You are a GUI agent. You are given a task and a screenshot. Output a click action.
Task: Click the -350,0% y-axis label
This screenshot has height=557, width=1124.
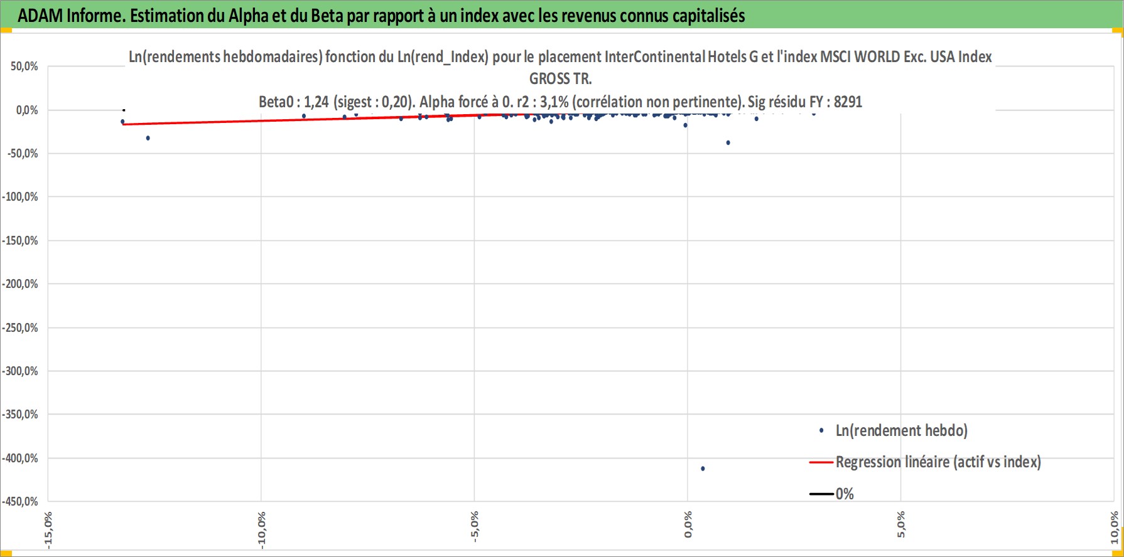click(x=20, y=415)
